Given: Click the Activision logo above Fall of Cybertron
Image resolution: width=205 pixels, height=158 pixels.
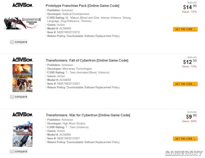Looking at the screenshot, I should pyautogui.click(x=23, y=60).
